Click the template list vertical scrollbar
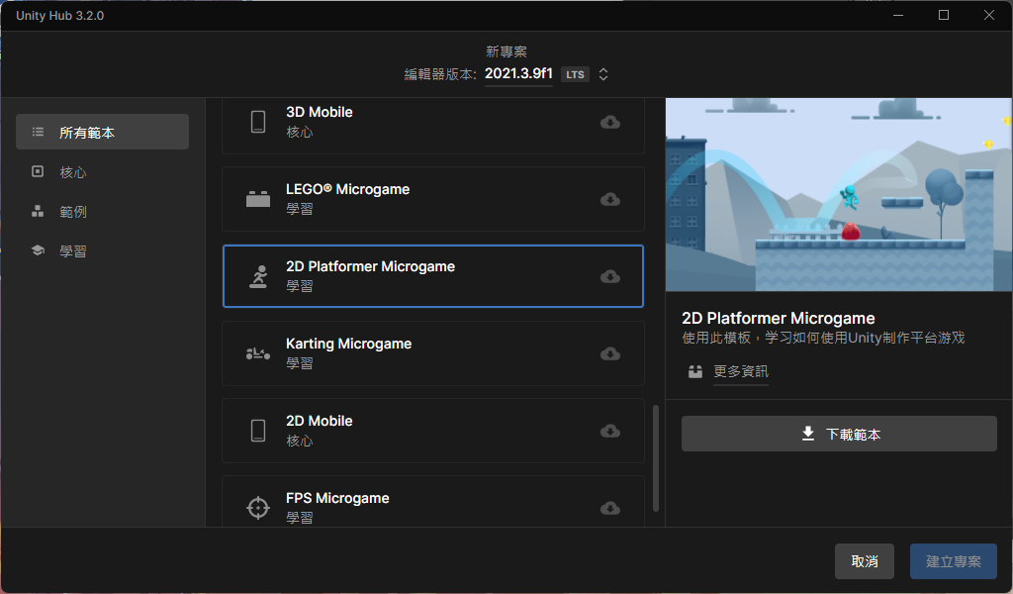This screenshot has height=594, width=1013. click(656, 457)
